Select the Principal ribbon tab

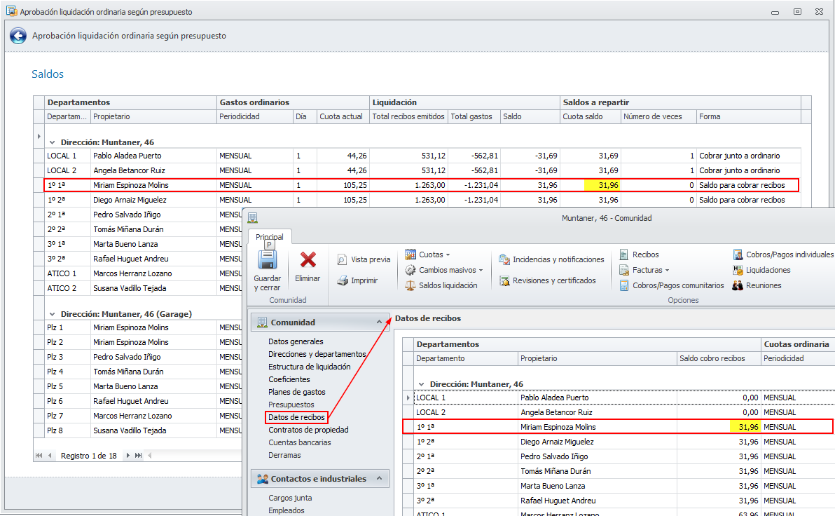(270, 237)
